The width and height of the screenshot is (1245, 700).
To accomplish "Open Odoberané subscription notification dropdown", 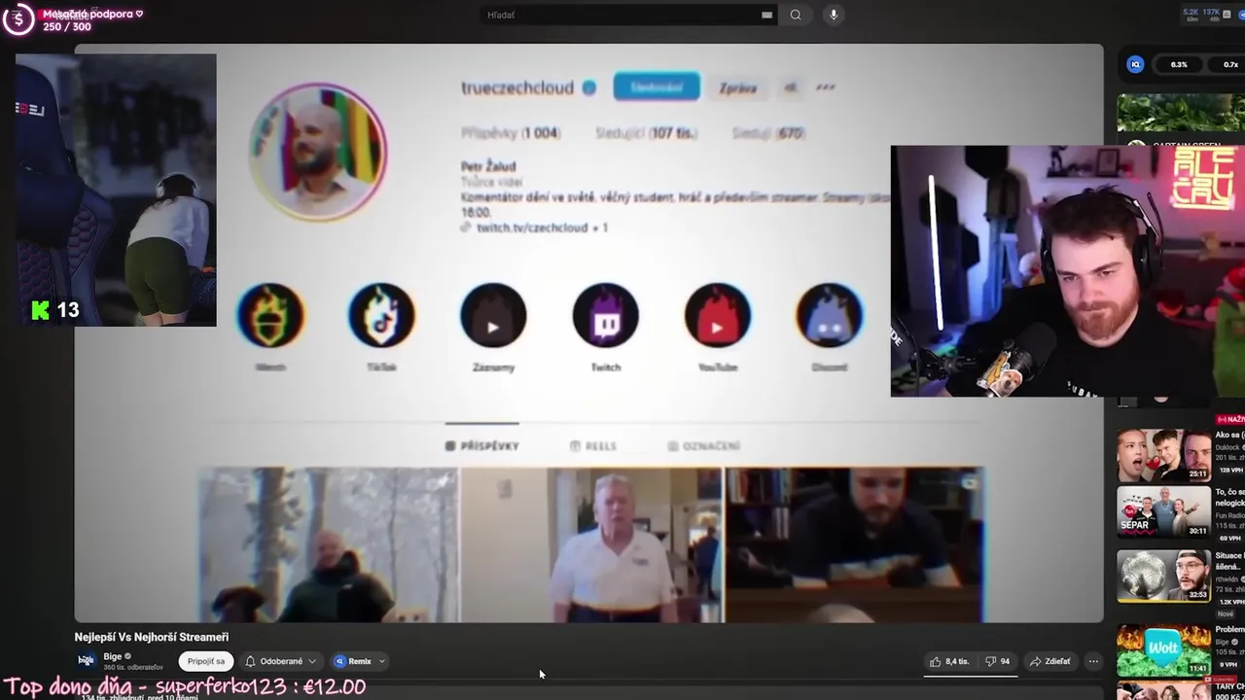I will pyautogui.click(x=281, y=661).
